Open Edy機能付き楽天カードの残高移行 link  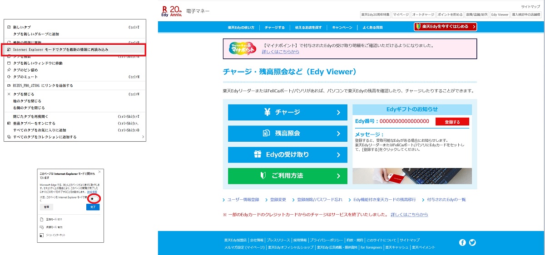385,200
